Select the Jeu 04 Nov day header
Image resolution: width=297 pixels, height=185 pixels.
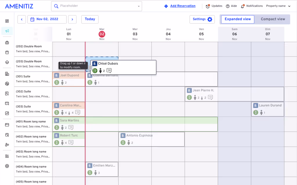tap(168, 34)
